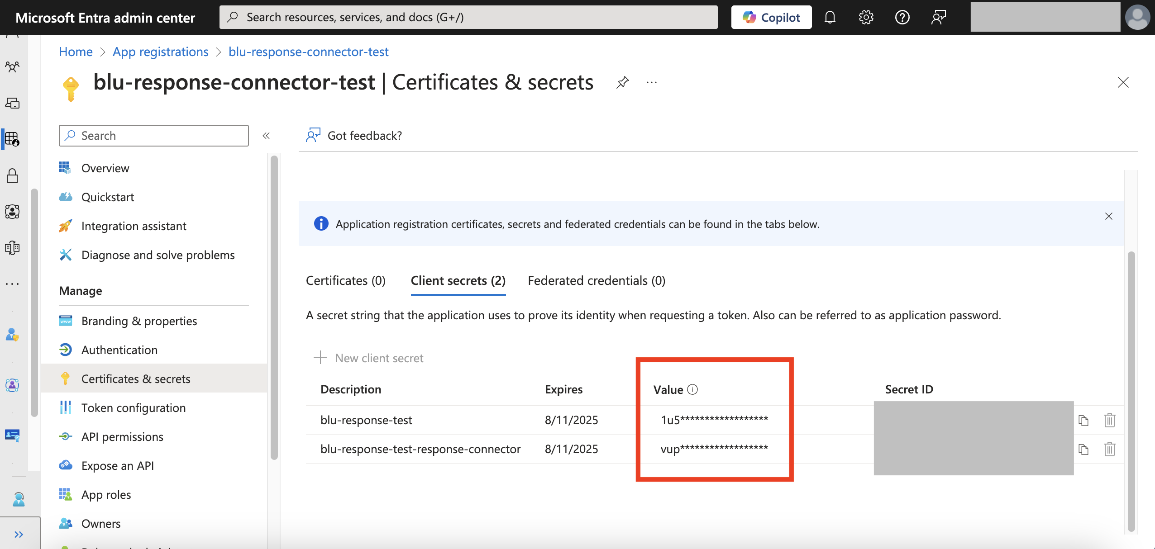Viewport: 1155px width, 549px height.
Task: Open Token configuration
Action: (x=154, y=408)
